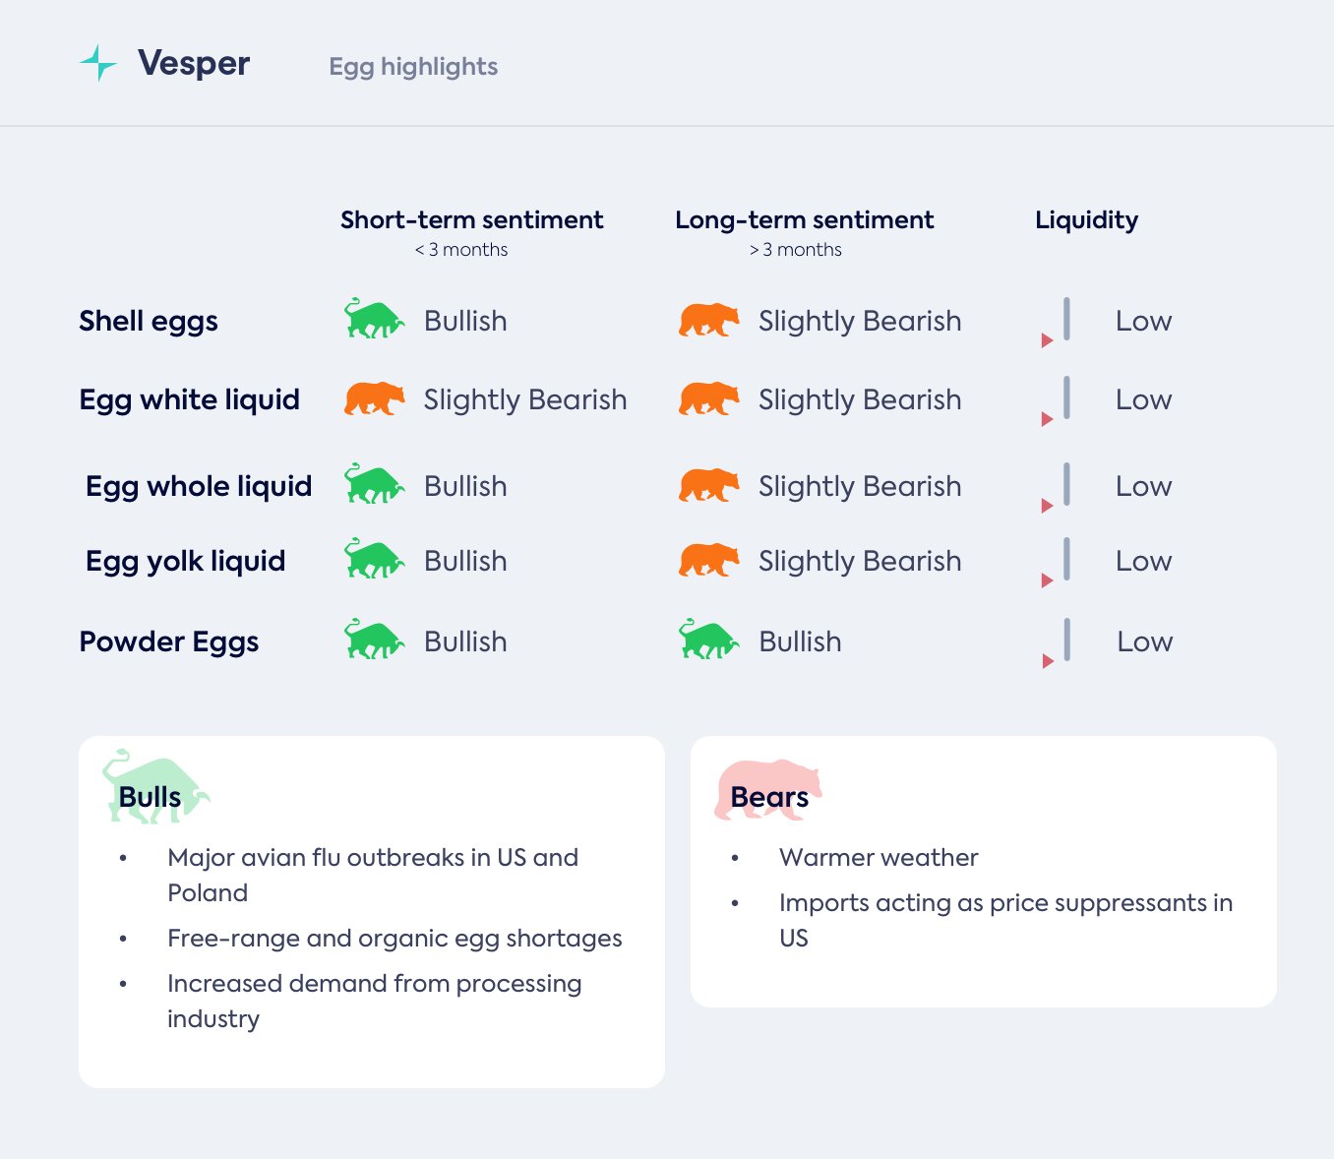The height and width of the screenshot is (1159, 1334).
Task: Click the Short-term sentiment column header
Action: pyautogui.click(x=471, y=220)
